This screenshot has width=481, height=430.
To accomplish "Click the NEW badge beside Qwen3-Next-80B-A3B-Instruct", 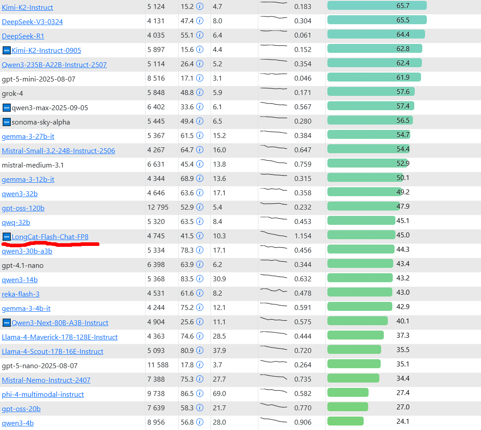I will coord(6,322).
